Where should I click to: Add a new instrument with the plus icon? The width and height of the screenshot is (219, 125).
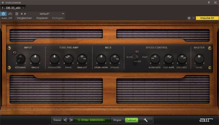pos(3,3)
